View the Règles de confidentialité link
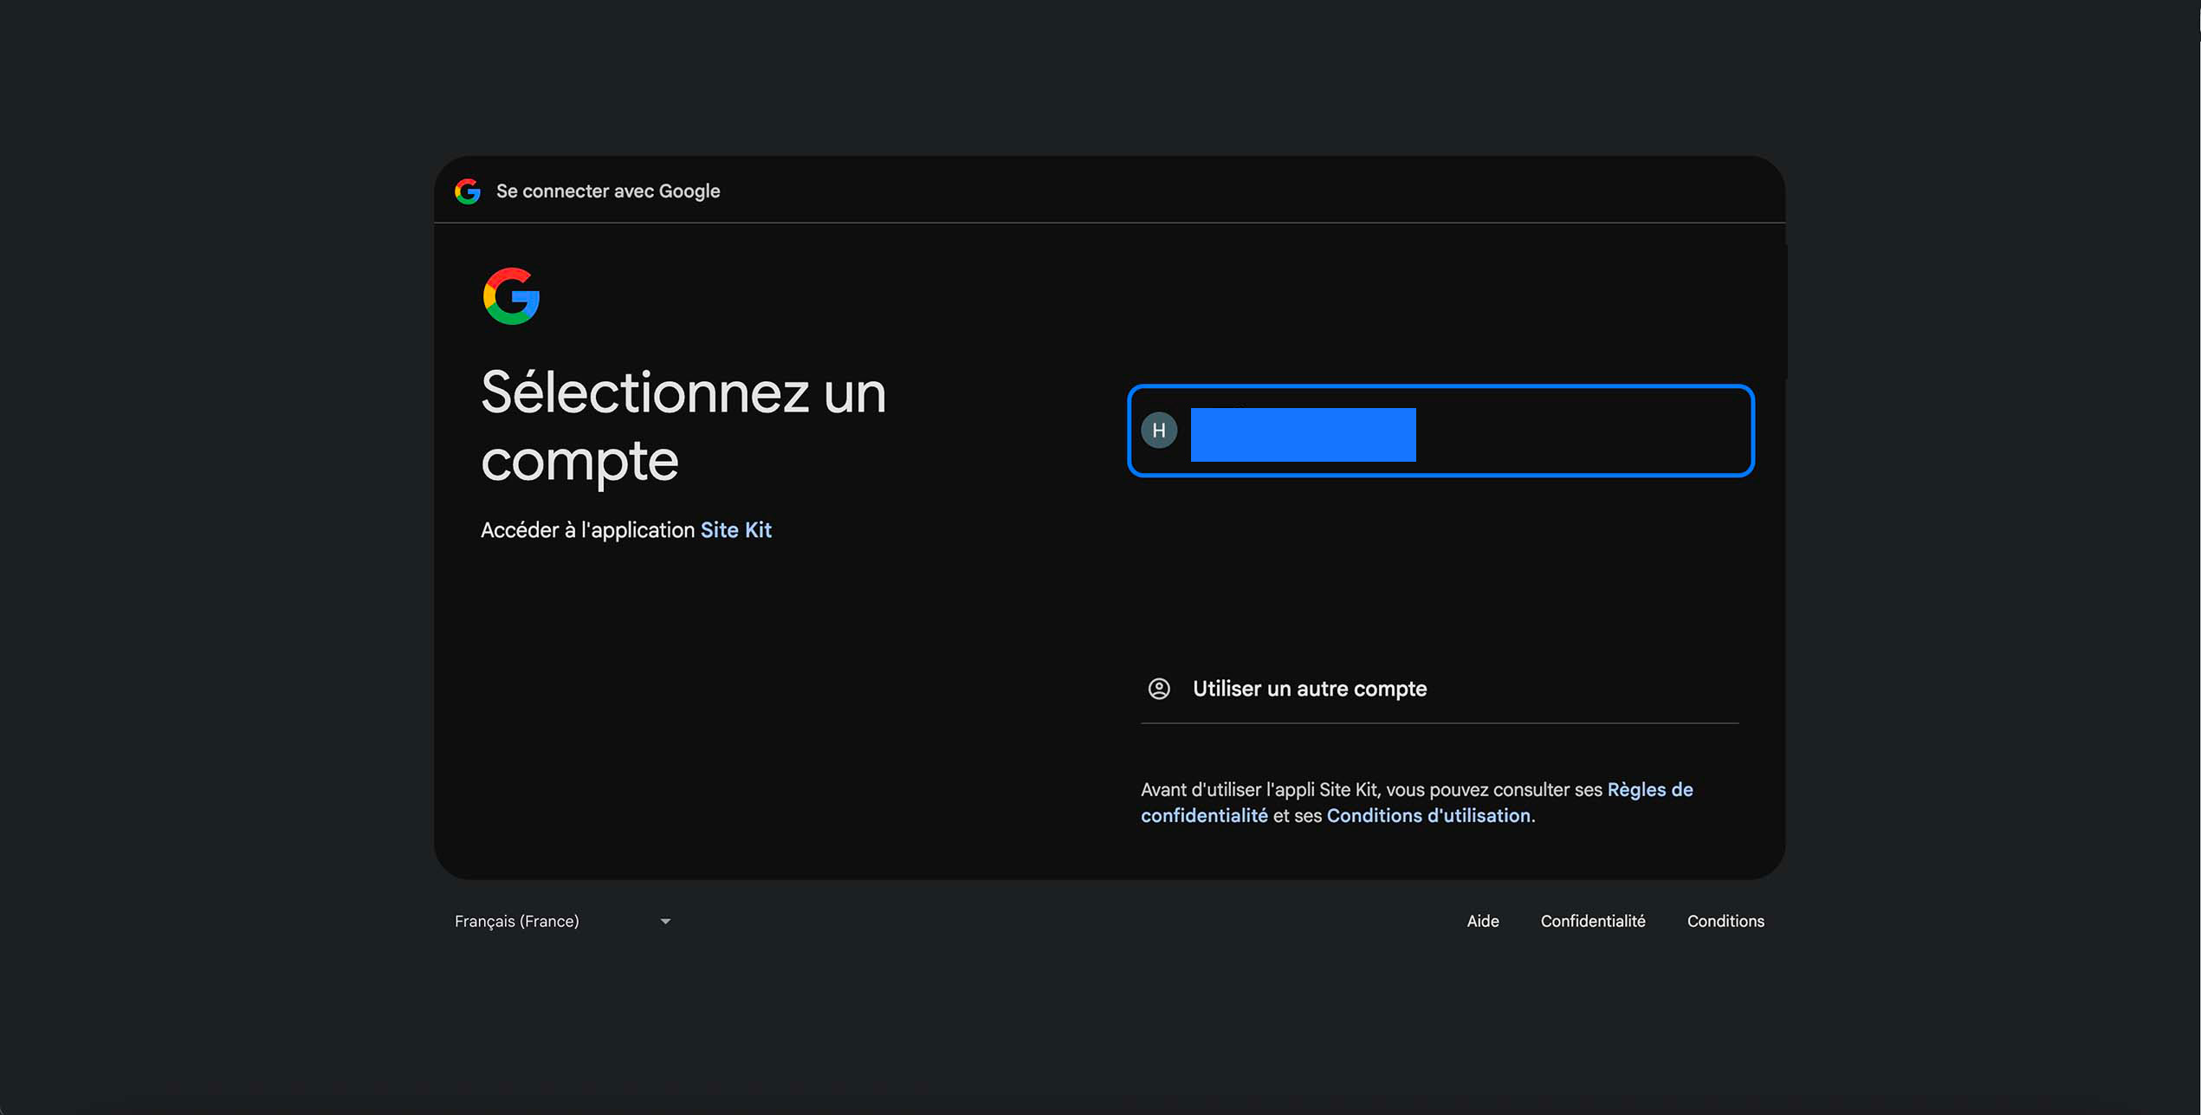This screenshot has height=1115, width=2201. click(x=1647, y=789)
